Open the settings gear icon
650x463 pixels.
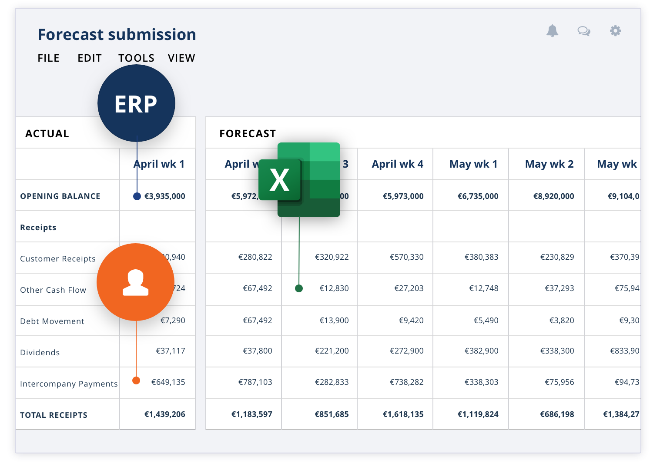tap(615, 31)
